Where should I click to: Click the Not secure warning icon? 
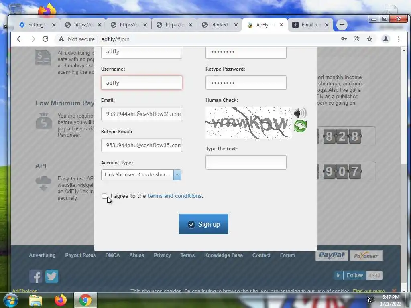[x=61, y=39]
